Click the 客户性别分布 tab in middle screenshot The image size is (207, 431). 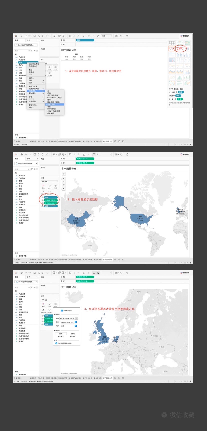point(87,260)
